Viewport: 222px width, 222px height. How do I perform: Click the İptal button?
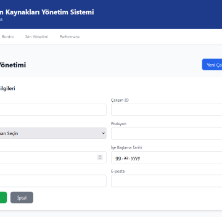click(x=22, y=198)
